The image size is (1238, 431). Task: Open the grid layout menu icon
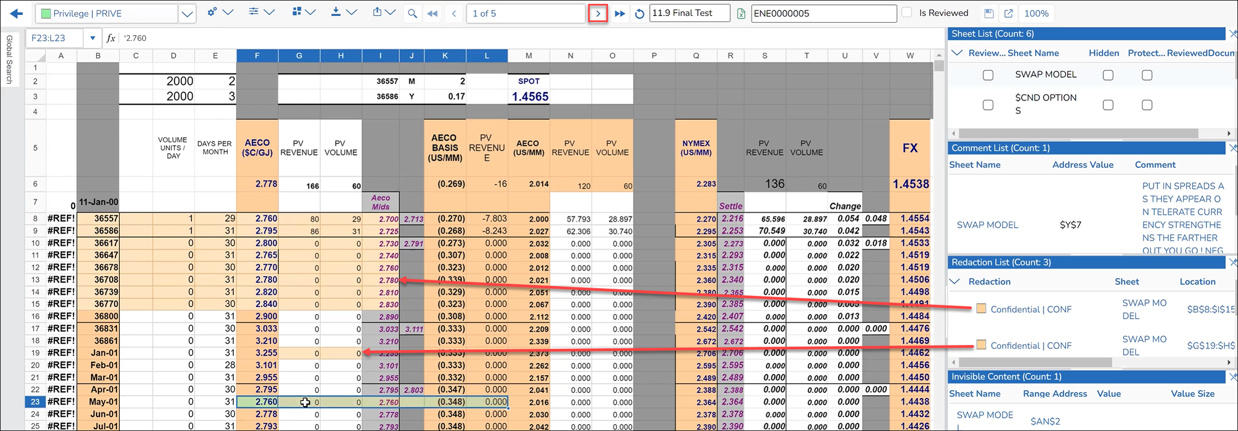297,12
